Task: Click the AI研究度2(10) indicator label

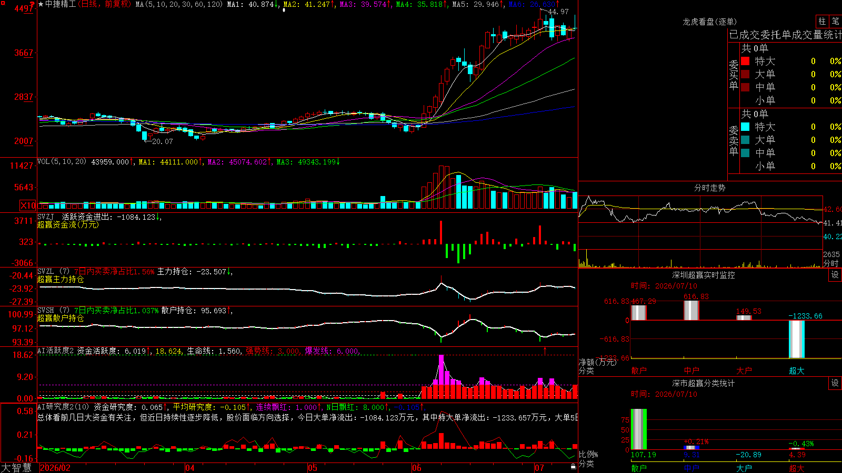Action: point(63,407)
